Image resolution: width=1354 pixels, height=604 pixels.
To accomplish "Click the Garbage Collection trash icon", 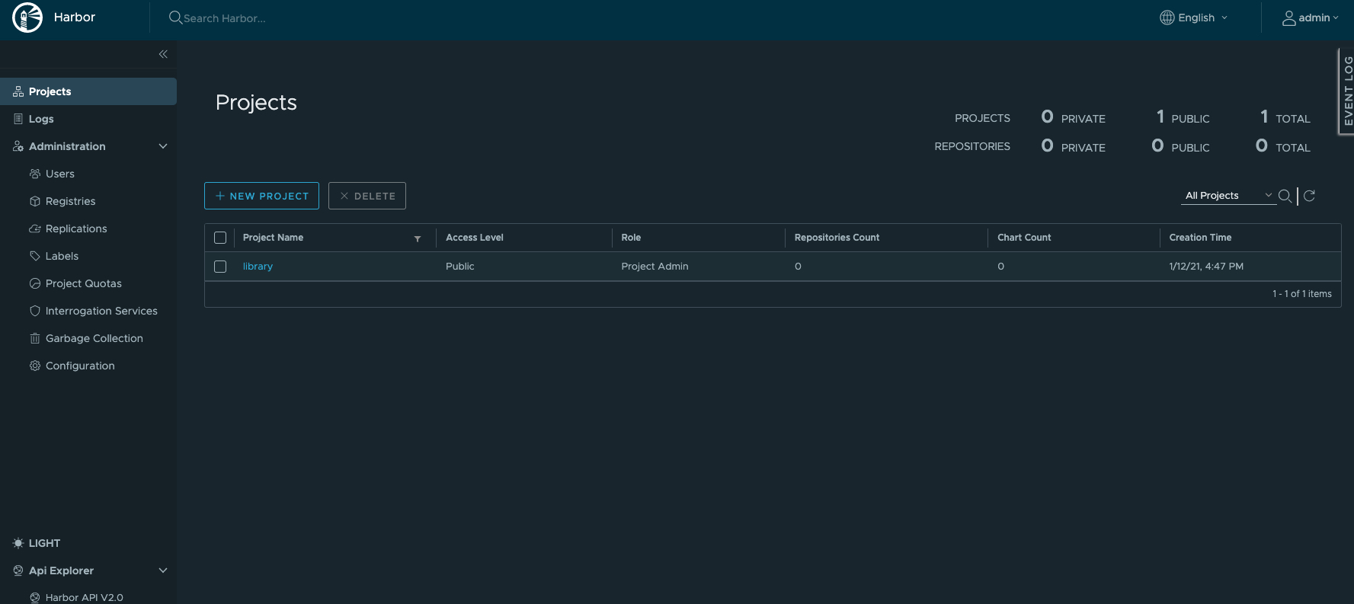I will coord(35,338).
